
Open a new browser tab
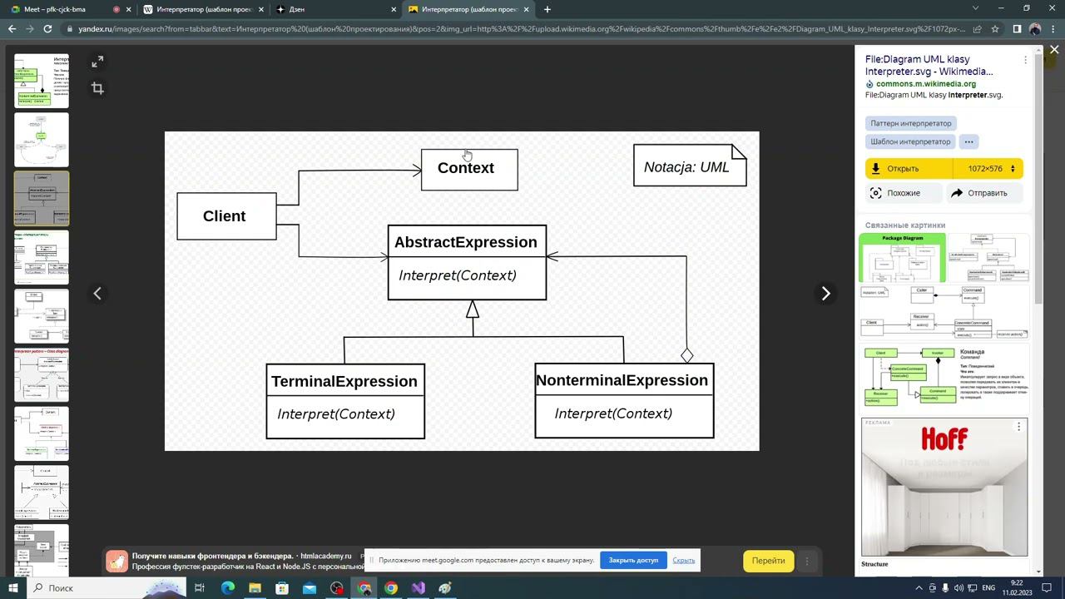547,9
